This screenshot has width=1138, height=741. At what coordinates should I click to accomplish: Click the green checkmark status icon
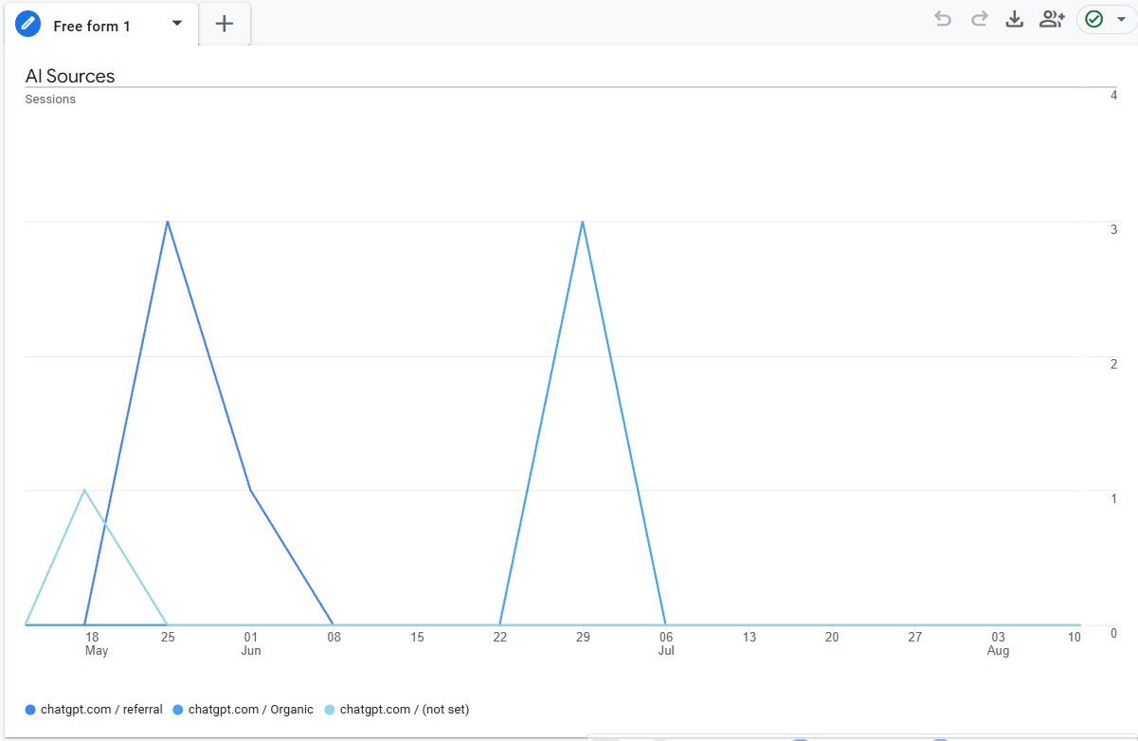pyautogui.click(x=1094, y=19)
